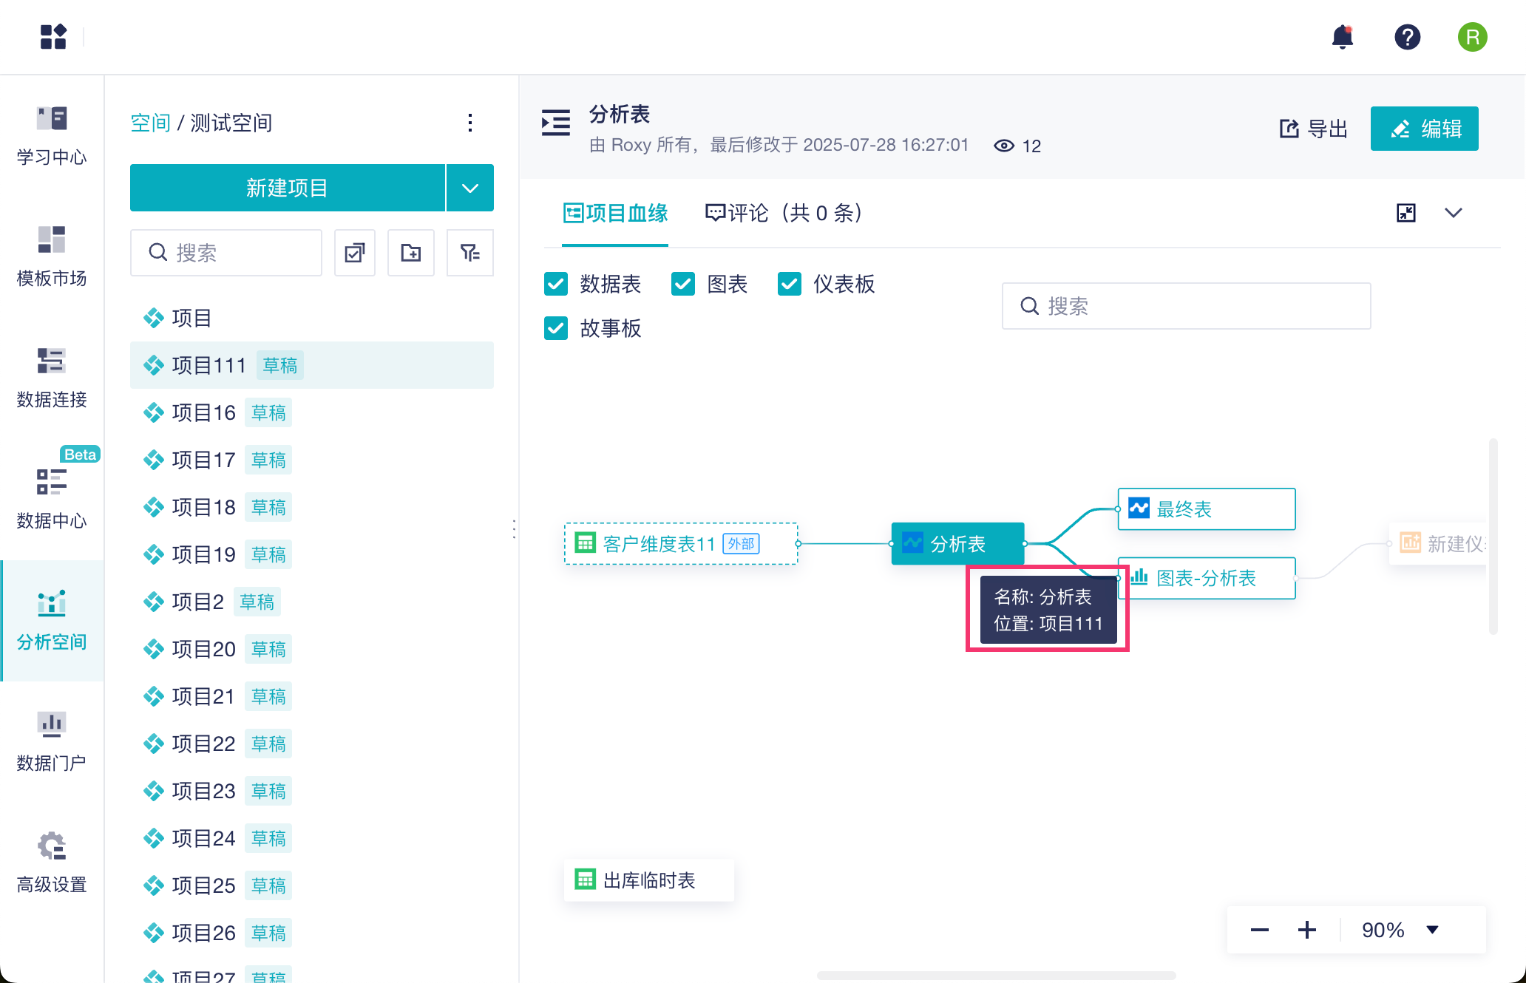Toggle the 故事板 checkbox
1526x983 pixels.
pyautogui.click(x=556, y=328)
